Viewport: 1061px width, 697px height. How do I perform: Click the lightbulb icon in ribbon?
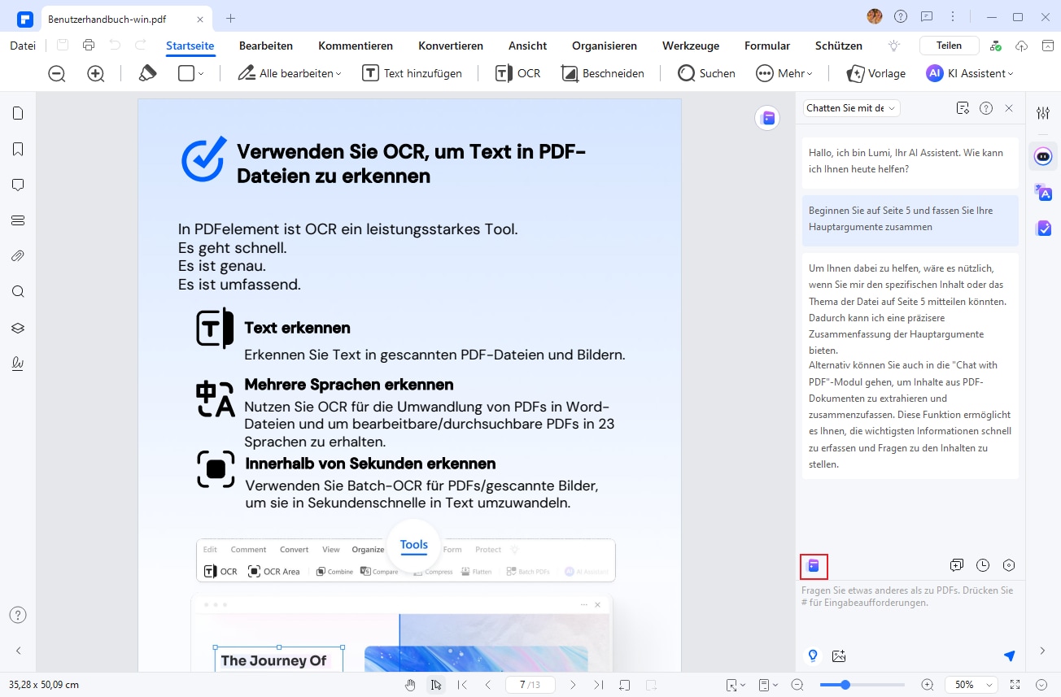894,46
